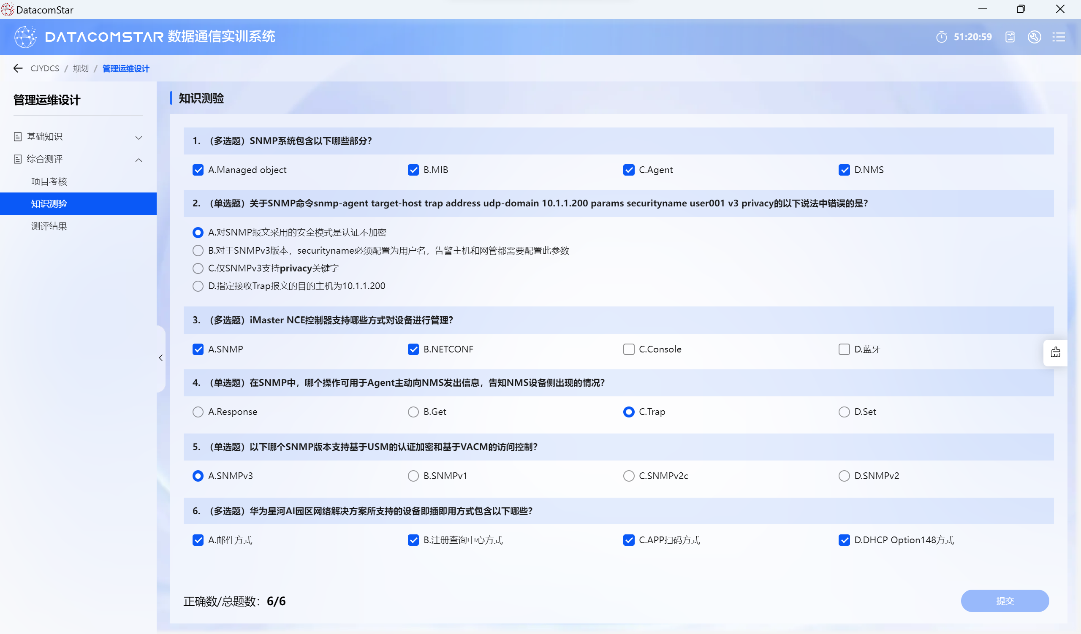1081x634 pixels.
Task: Select the B.Get radio button
Action: (x=413, y=412)
